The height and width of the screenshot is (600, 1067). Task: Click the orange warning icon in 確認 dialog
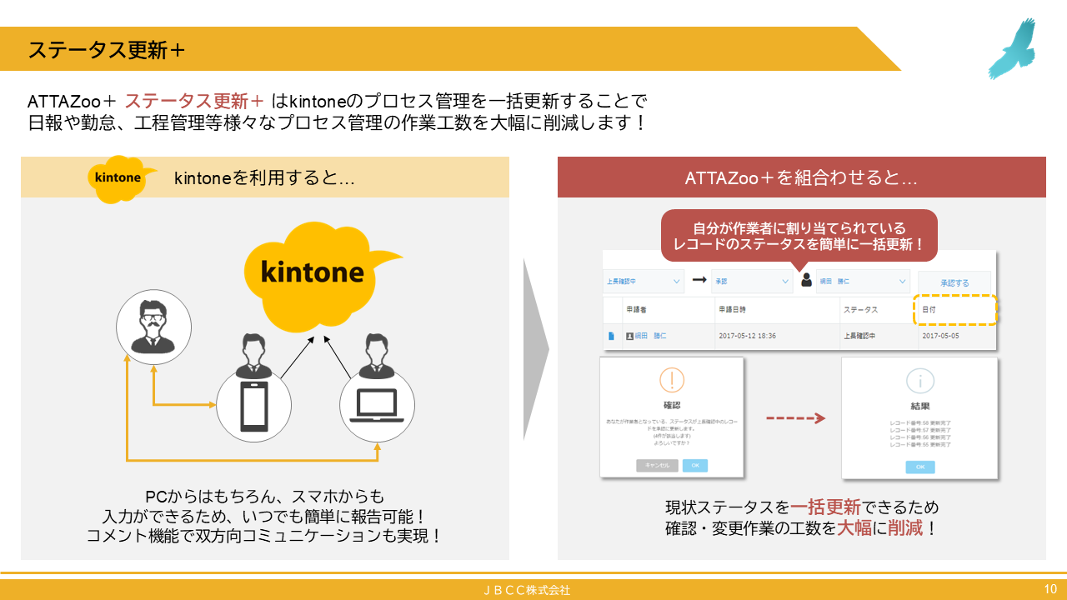[670, 381]
